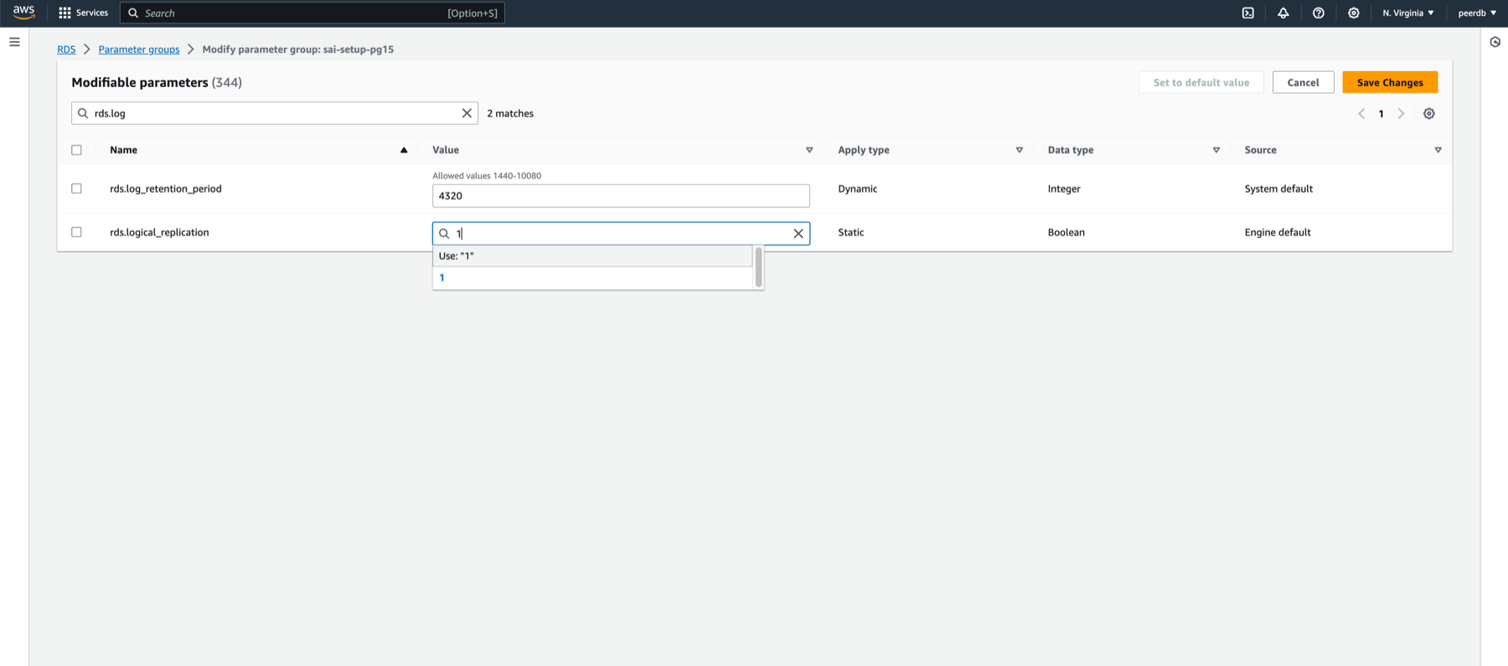
Task: Toggle the select-all header checkbox
Action: point(76,150)
